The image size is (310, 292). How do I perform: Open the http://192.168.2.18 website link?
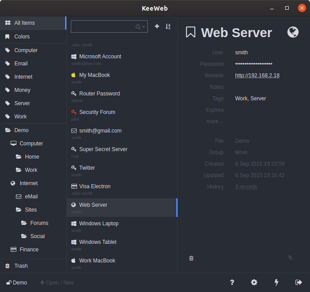coord(257,75)
